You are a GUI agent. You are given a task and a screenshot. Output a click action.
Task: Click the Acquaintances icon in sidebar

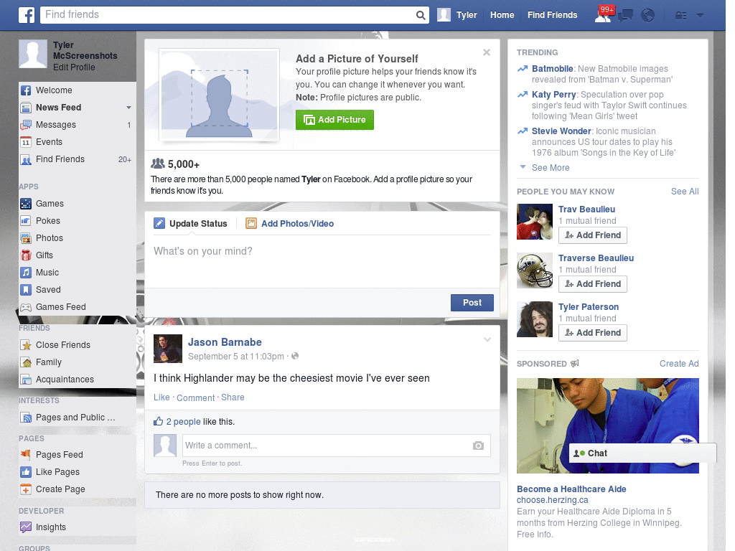click(x=26, y=380)
